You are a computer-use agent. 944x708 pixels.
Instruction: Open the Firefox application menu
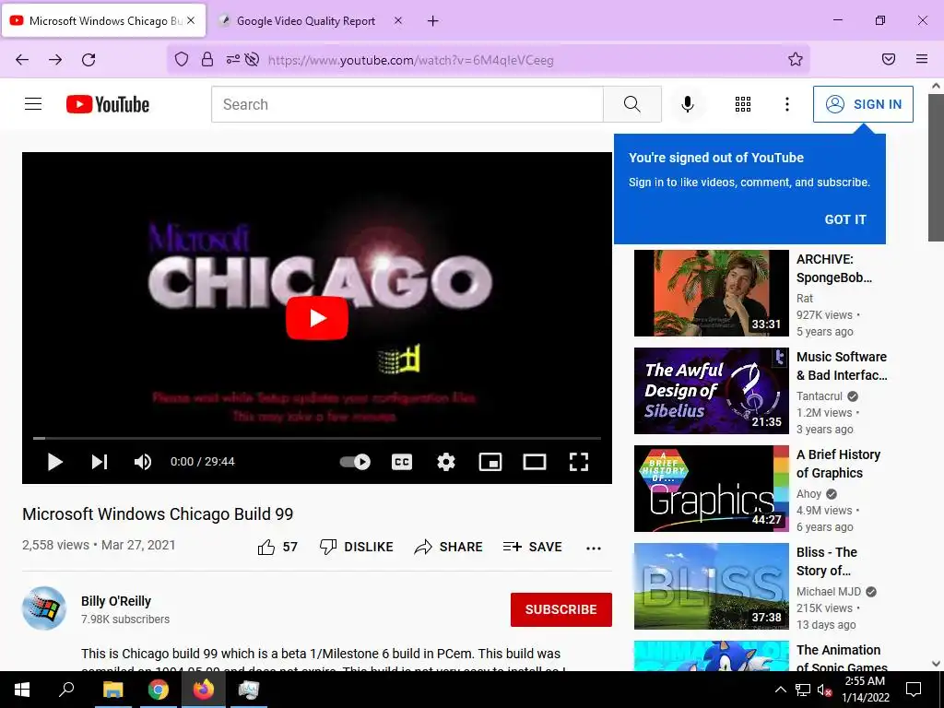[922, 59]
